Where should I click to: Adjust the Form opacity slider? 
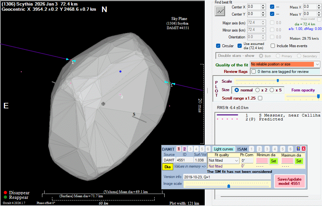click(318, 97)
